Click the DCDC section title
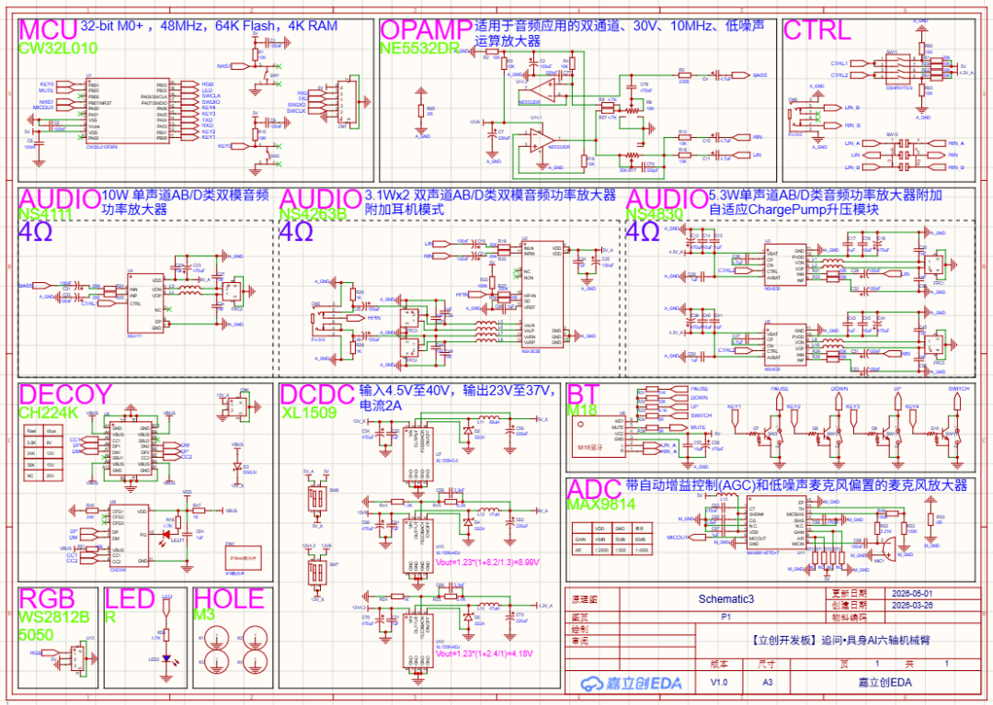 (316, 395)
